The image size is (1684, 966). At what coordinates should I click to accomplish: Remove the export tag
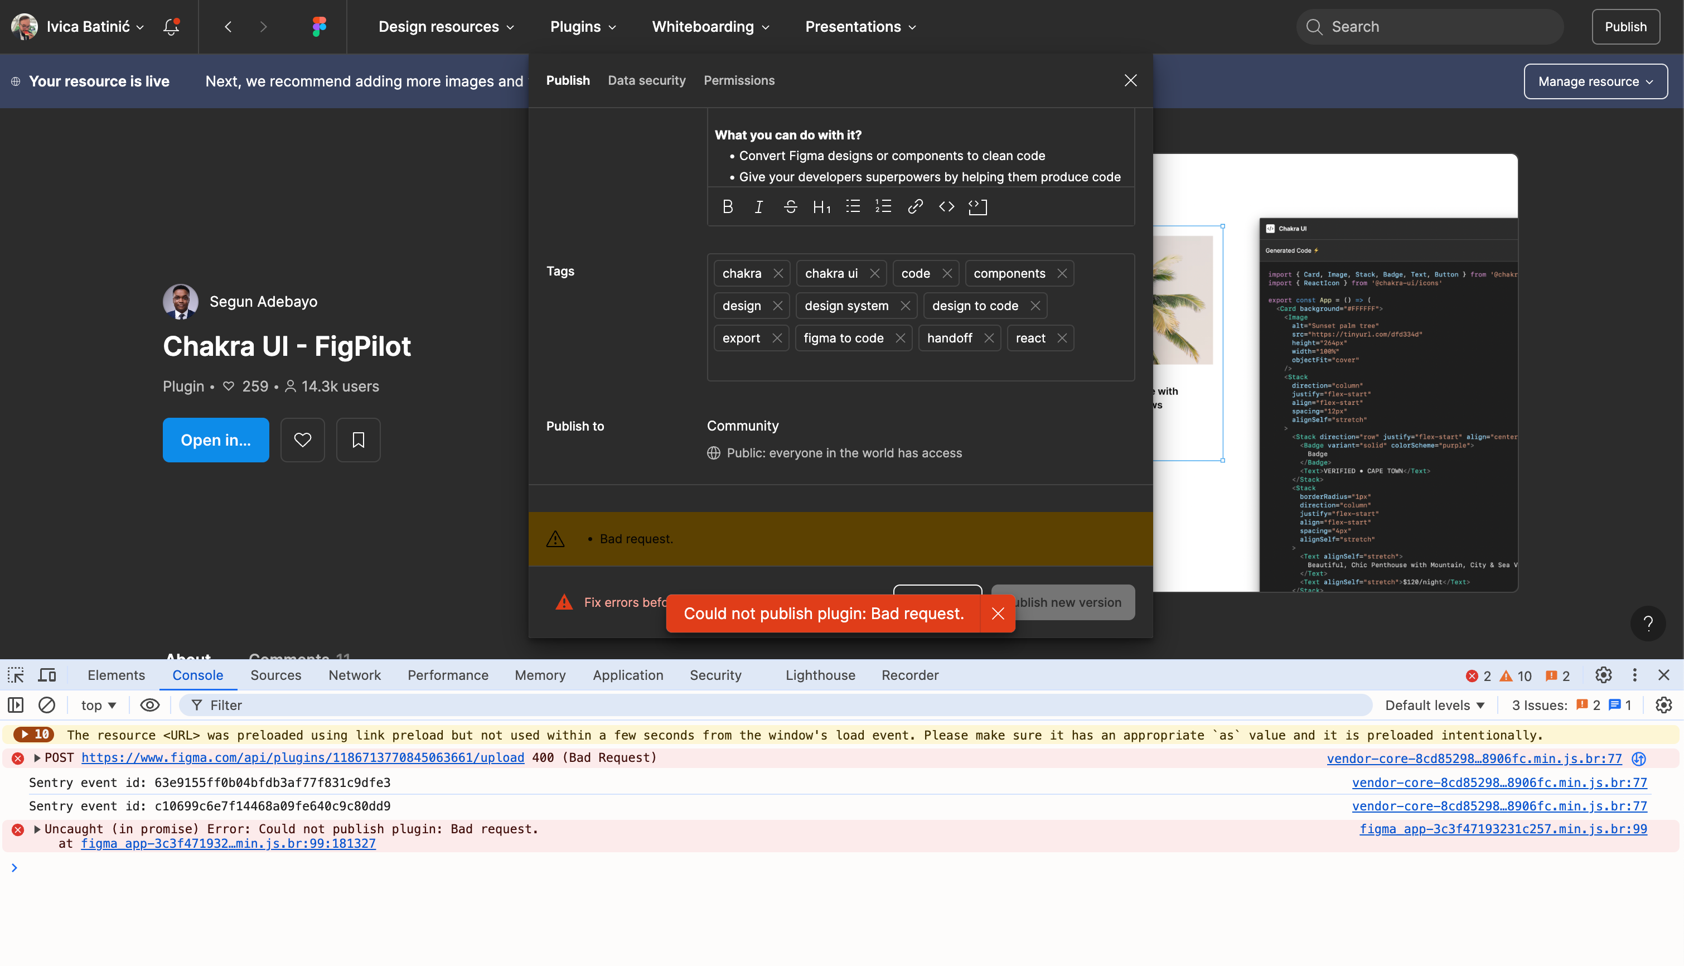(777, 339)
